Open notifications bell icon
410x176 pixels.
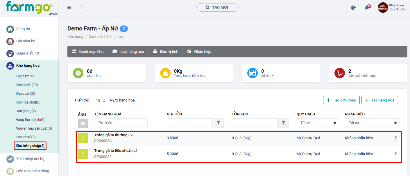pos(367,8)
